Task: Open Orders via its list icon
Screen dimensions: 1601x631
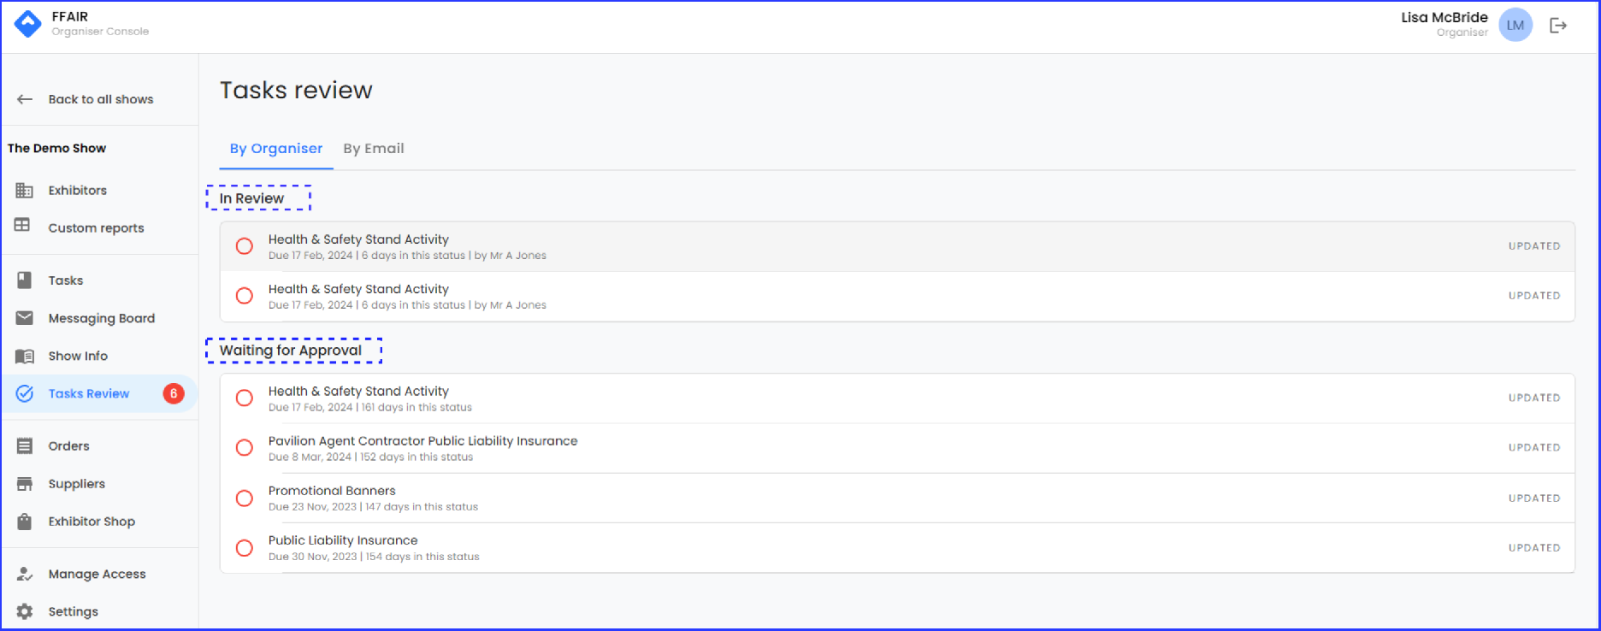Action: [x=25, y=446]
